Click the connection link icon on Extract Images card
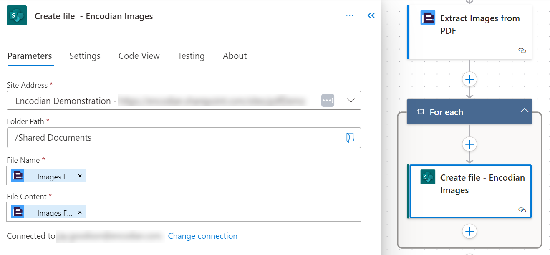This screenshot has height=255, width=550. 522,50
